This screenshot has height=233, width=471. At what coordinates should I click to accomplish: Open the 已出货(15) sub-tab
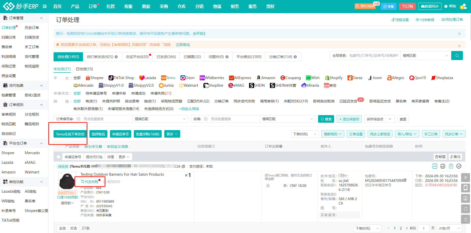click(x=84, y=69)
